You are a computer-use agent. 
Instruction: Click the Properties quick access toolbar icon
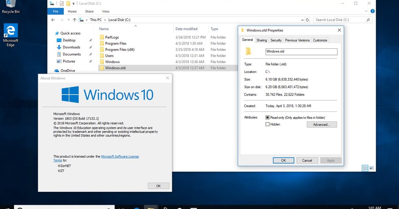(62, 3)
